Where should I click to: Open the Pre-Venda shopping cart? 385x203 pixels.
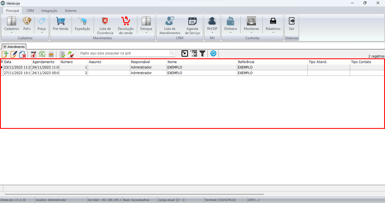(61, 24)
